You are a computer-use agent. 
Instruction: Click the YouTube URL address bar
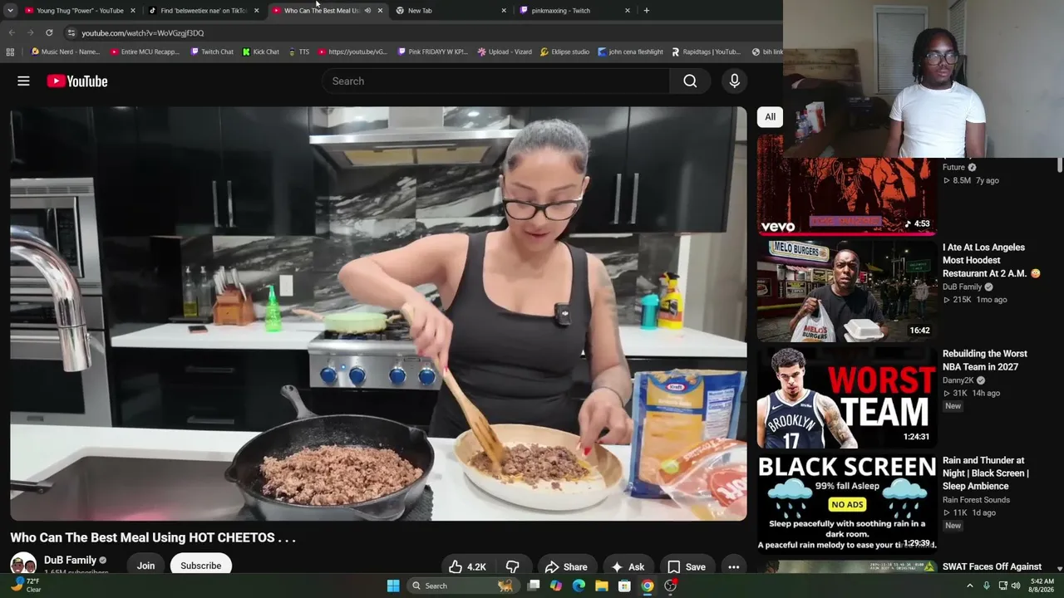pyautogui.click(x=420, y=32)
